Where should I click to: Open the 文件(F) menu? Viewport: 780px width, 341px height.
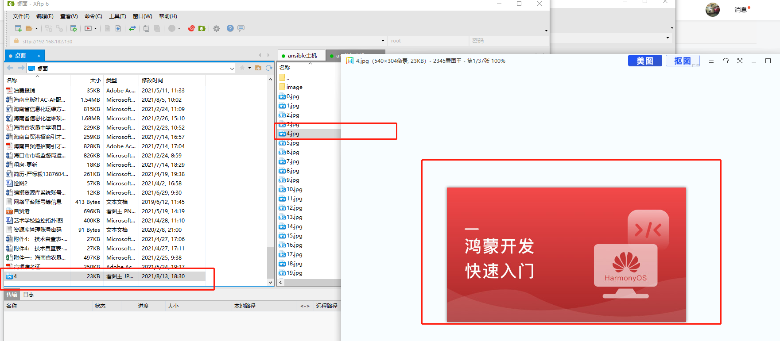21,16
